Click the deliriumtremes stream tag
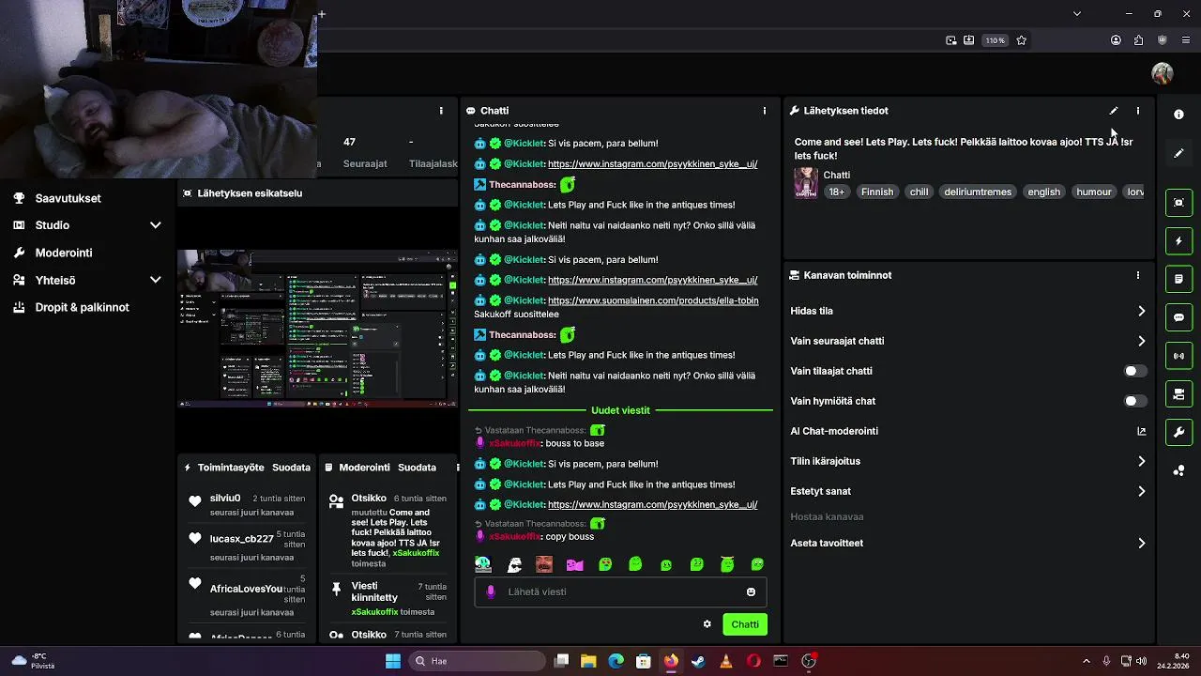1201x676 pixels. click(978, 192)
